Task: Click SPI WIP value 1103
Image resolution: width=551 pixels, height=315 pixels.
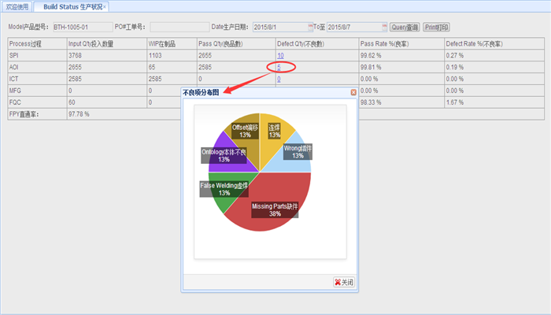Action: click(x=155, y=56)
